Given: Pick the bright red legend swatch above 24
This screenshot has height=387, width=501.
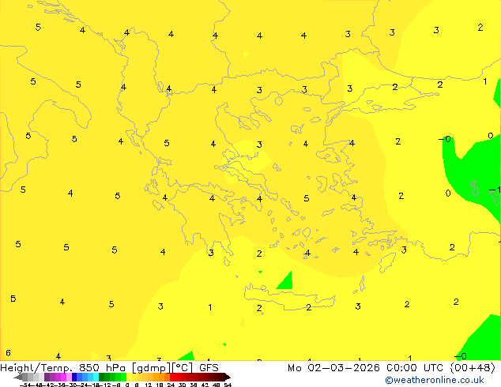Looking at the screenshot, I should pos(172,377).
